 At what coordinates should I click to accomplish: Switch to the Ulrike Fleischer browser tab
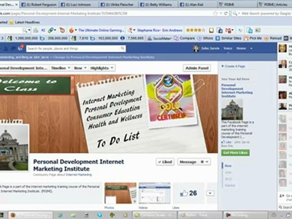point(118,5)
